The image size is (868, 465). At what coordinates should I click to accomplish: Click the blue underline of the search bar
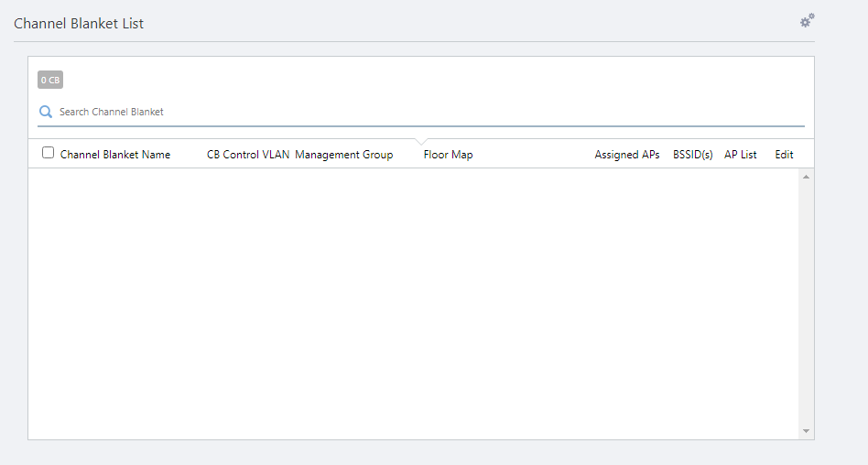coord(421,125)
